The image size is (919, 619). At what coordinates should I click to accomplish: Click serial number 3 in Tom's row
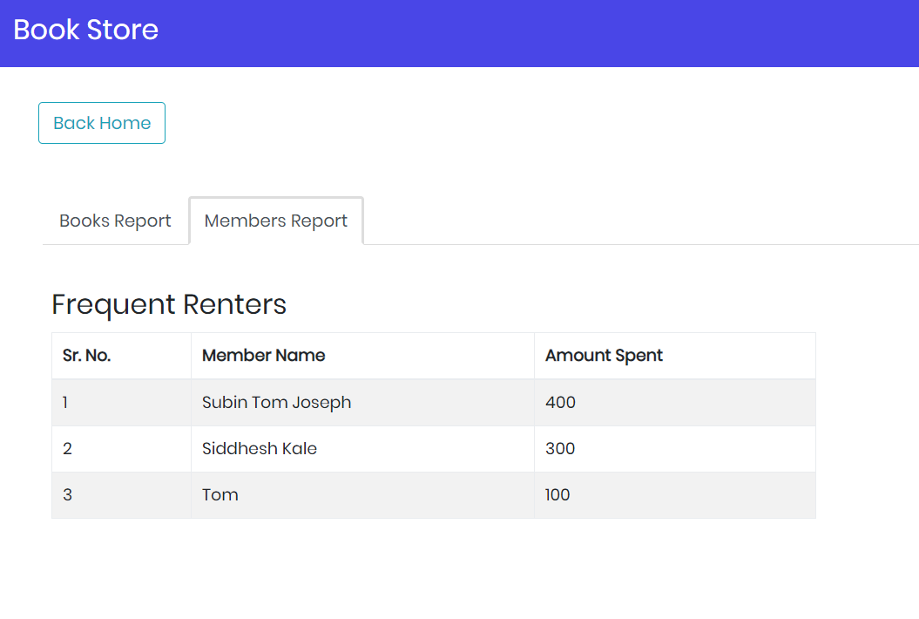click(x=67, y=495)
